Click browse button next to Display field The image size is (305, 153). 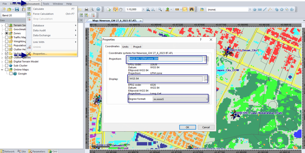[206, 79]
